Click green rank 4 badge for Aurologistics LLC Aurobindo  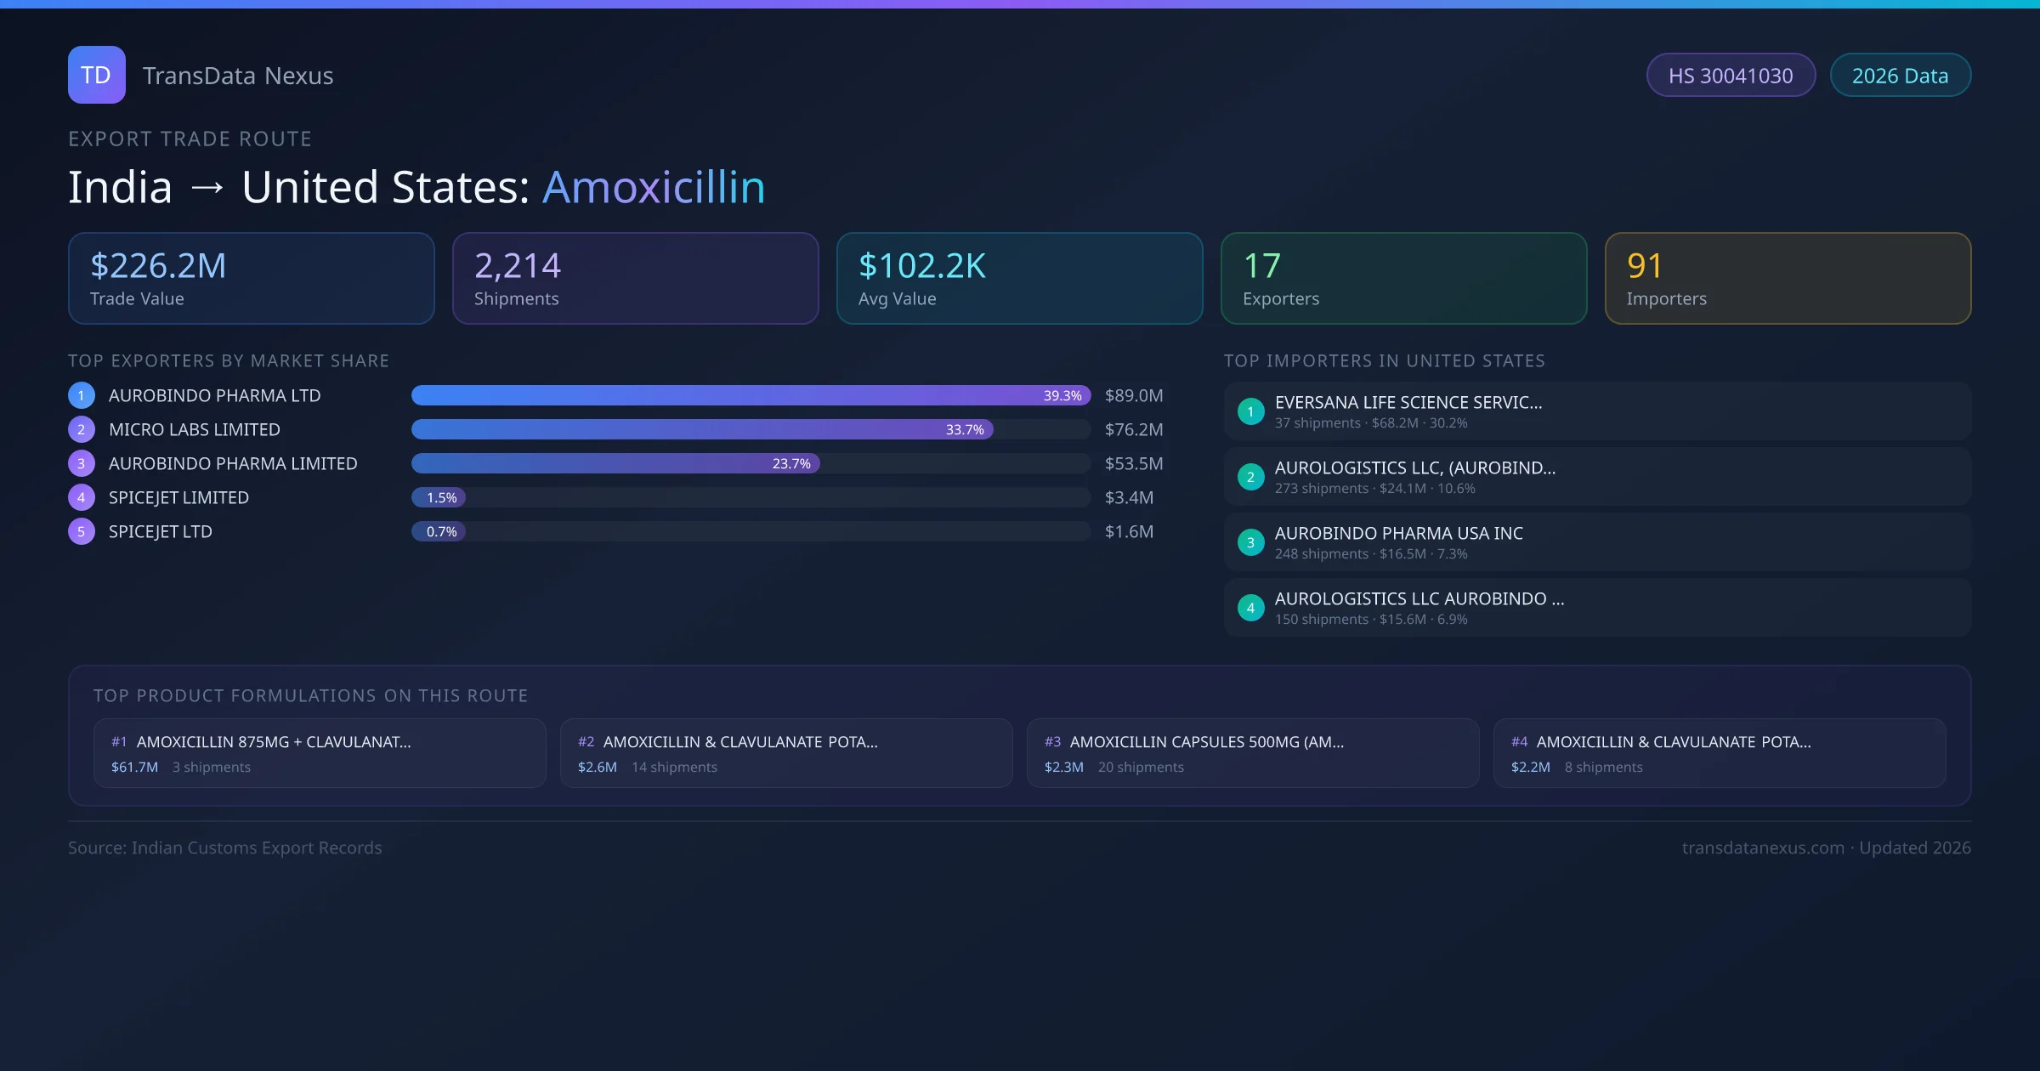click(1250, 608)
